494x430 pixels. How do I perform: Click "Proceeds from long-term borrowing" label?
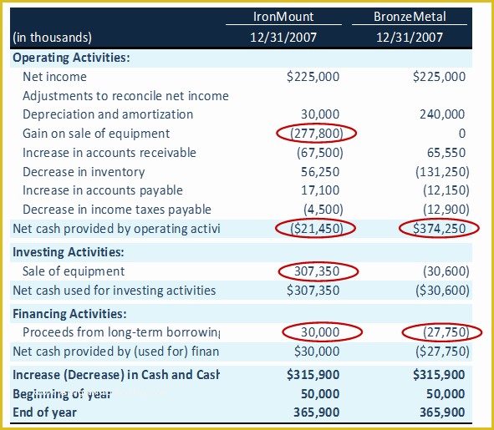[x=121, y=332]
